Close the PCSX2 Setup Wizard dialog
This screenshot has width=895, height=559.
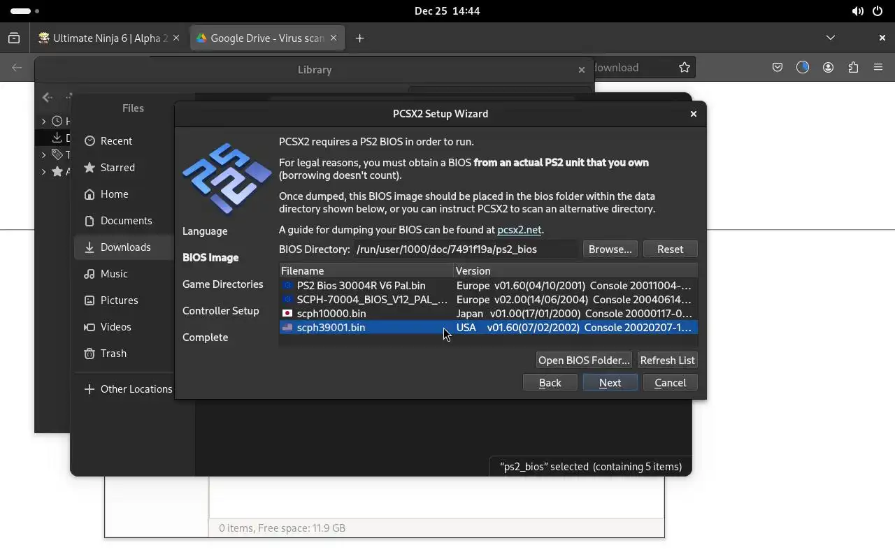coord(693,113)
